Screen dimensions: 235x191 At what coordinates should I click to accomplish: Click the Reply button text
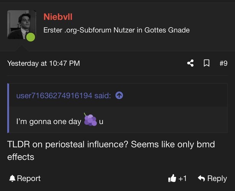click(x=217, y=178)
